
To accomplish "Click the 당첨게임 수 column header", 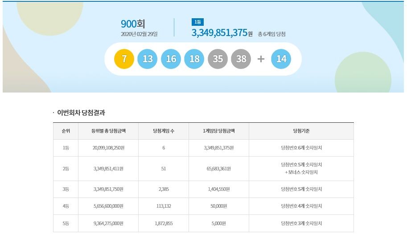I will (164, 131).
